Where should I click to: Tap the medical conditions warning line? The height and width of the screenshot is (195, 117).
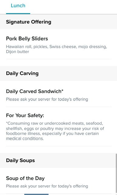[25, 139]
